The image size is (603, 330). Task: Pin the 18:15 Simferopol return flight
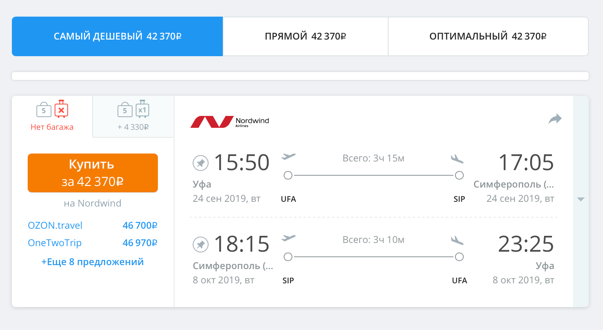pyautogui.click(x=201, y=245)
